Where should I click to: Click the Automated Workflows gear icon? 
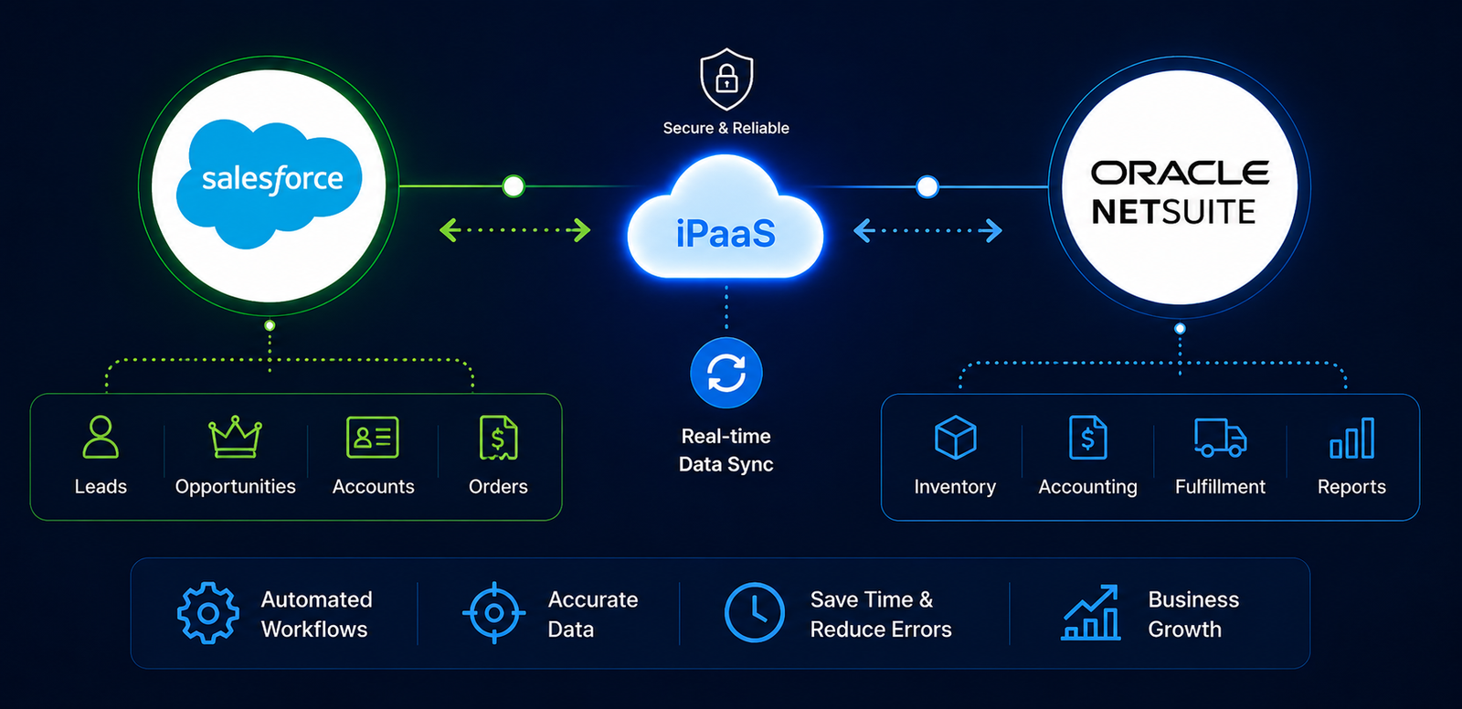[208, 613]
